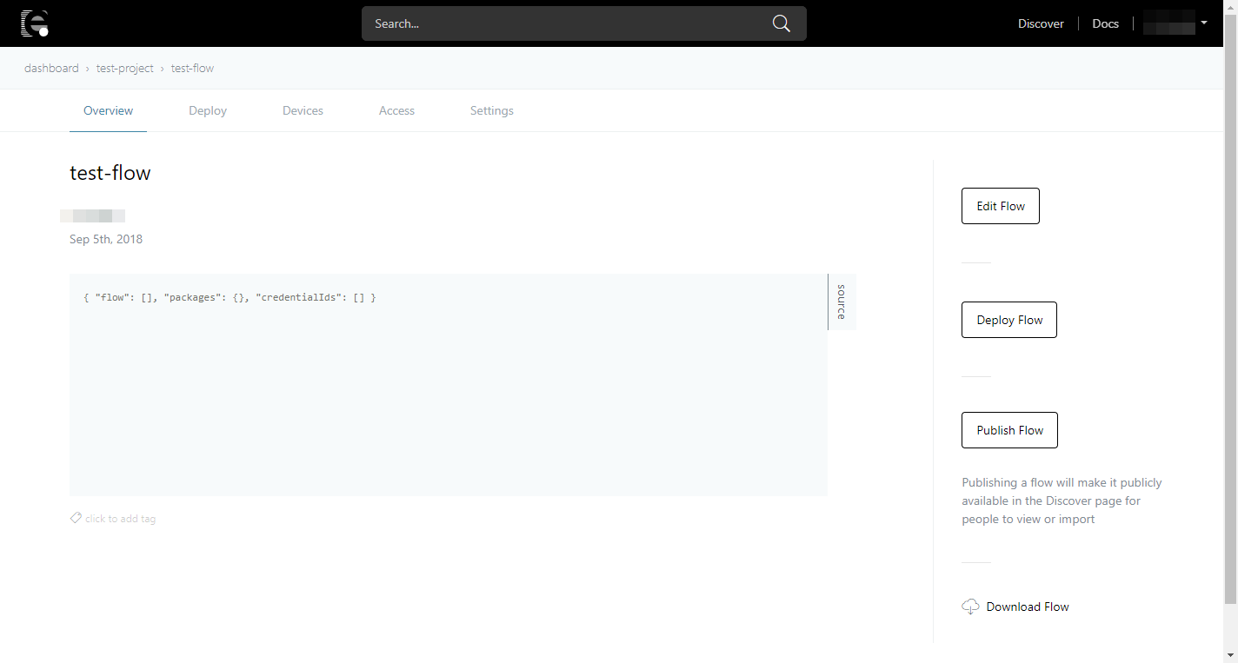Click the Deploy Flow button
Image resolution: width=1238 pixels, height=663 pixels.
(x=1008, y=320)
